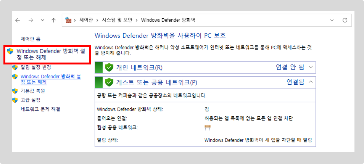
Task: Click shield icon next to 고급 설정
Action: 15,100
